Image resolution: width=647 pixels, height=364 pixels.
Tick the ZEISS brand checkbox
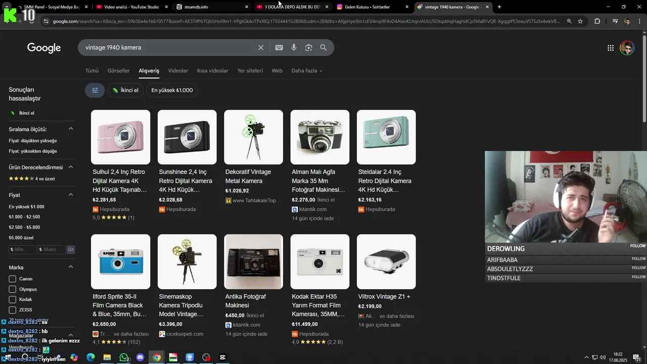pyautogui.click(x=13, y=310)
